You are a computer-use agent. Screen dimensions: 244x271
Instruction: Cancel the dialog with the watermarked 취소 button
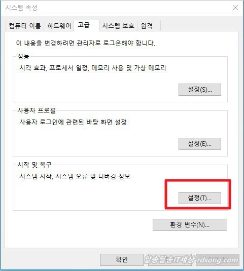[169, 259]
